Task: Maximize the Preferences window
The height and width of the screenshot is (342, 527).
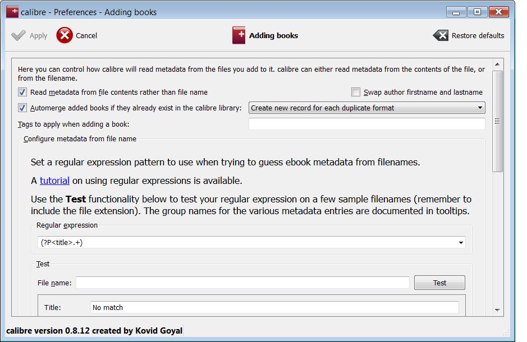Action: click(477, 12)
